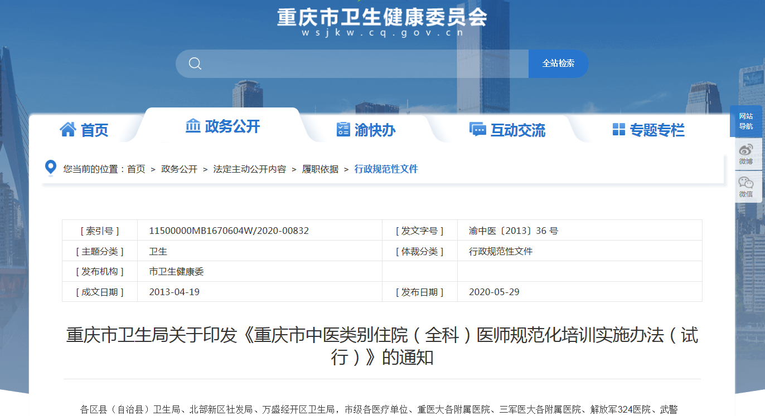Switch to the 首页 tab
Screen dimensions: 765x416
click(94, 129)
